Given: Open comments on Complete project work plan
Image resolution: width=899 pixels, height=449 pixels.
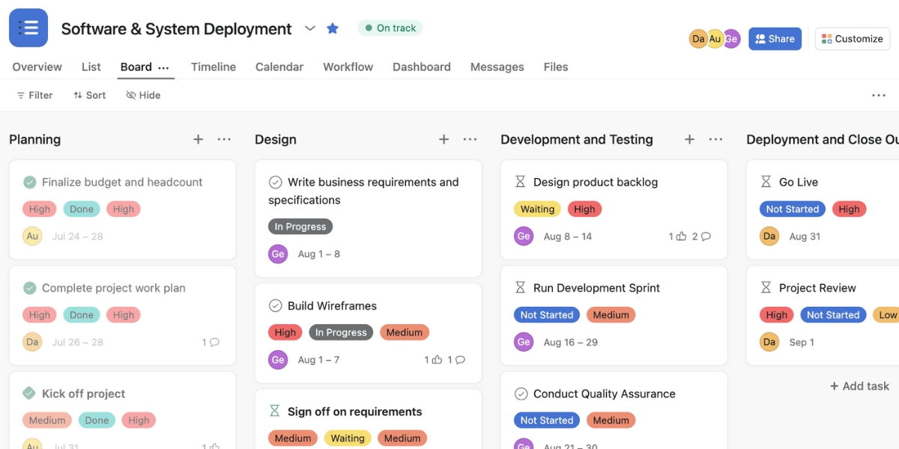Looking at the screenshot, I should coord(212,342).
